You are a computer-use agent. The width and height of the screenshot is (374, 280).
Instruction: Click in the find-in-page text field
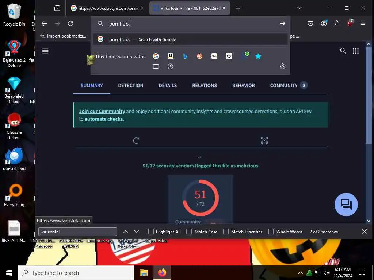point(78,232)
